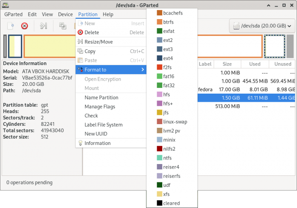Image resolution: width=297 pixels, height=208 pixels.
Task: Pick f2fs from the format submenu
Action: click(x=172, y=68)
